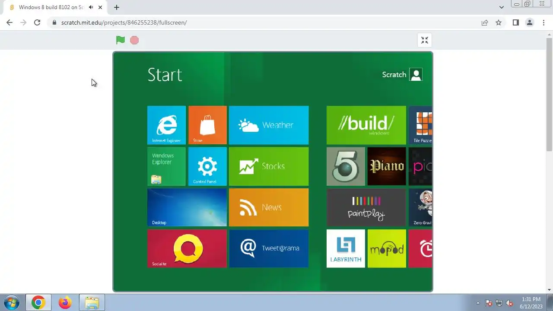Open the Socialite tile

(187, 248)
